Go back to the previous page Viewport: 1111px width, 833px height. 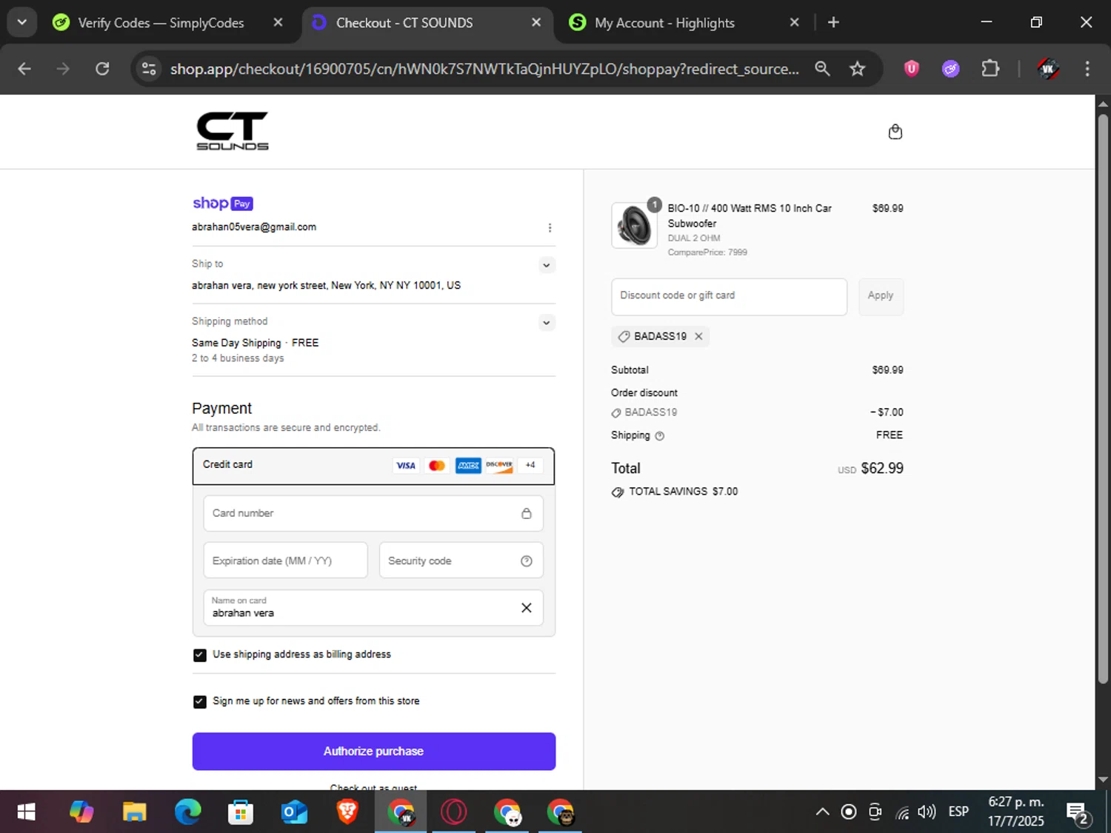click(24, 69)
